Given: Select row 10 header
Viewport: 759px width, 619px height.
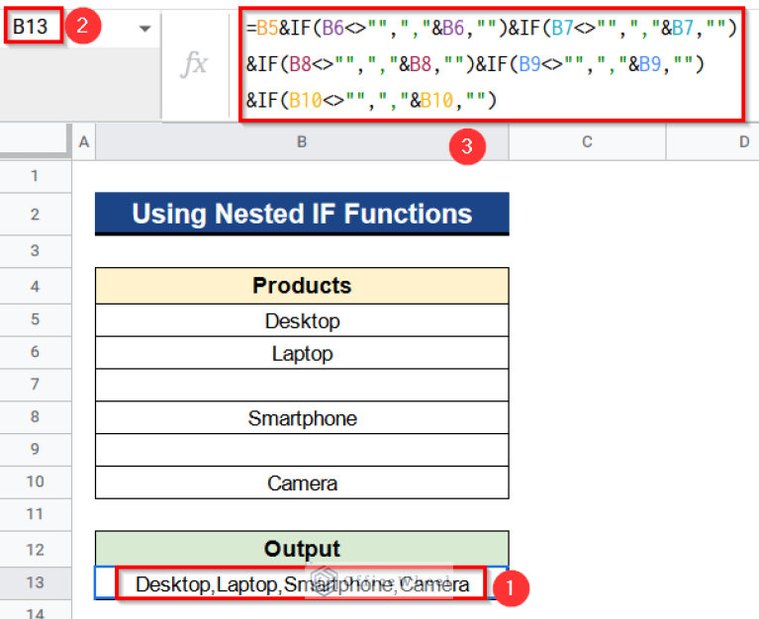Looking at the screenshot, I should 35,483.
